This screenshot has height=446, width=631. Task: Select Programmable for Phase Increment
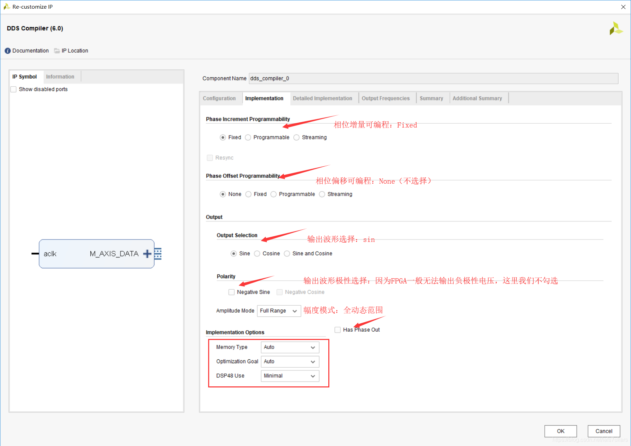(248, 137)
